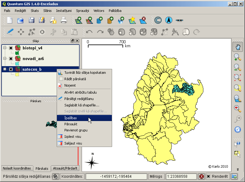245x182 pixels.
Task: Close the Slāņi panel
Action: pyautogui.click(x=77, y=41)
